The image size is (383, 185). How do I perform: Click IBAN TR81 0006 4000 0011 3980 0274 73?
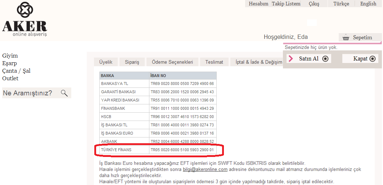182,125
